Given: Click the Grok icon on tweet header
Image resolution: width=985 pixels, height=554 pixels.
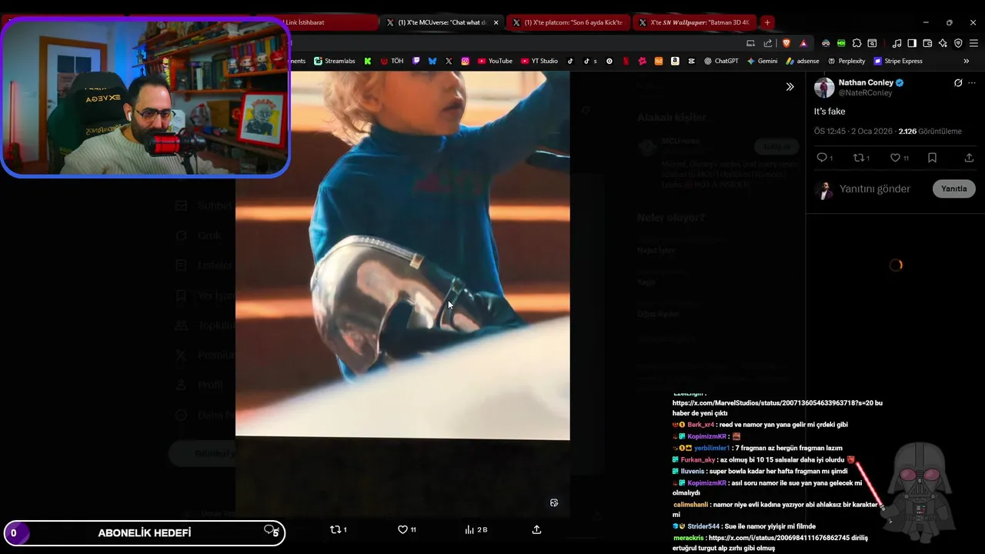Looking at the screenshot, I should [958, 83].
